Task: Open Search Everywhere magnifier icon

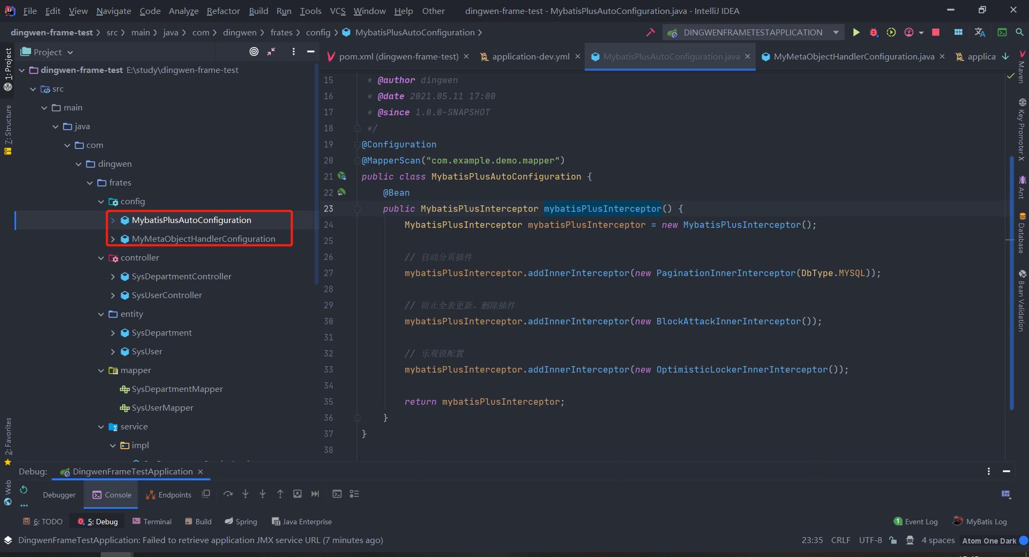Action: click(x=1019, y=33)
